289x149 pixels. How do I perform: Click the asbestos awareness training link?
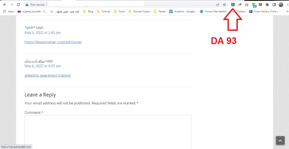click(x=48, y=75)
